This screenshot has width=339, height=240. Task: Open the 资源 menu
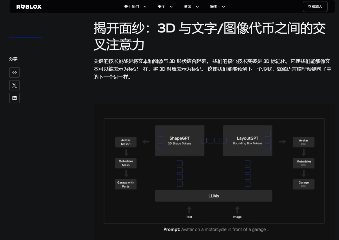187,7
